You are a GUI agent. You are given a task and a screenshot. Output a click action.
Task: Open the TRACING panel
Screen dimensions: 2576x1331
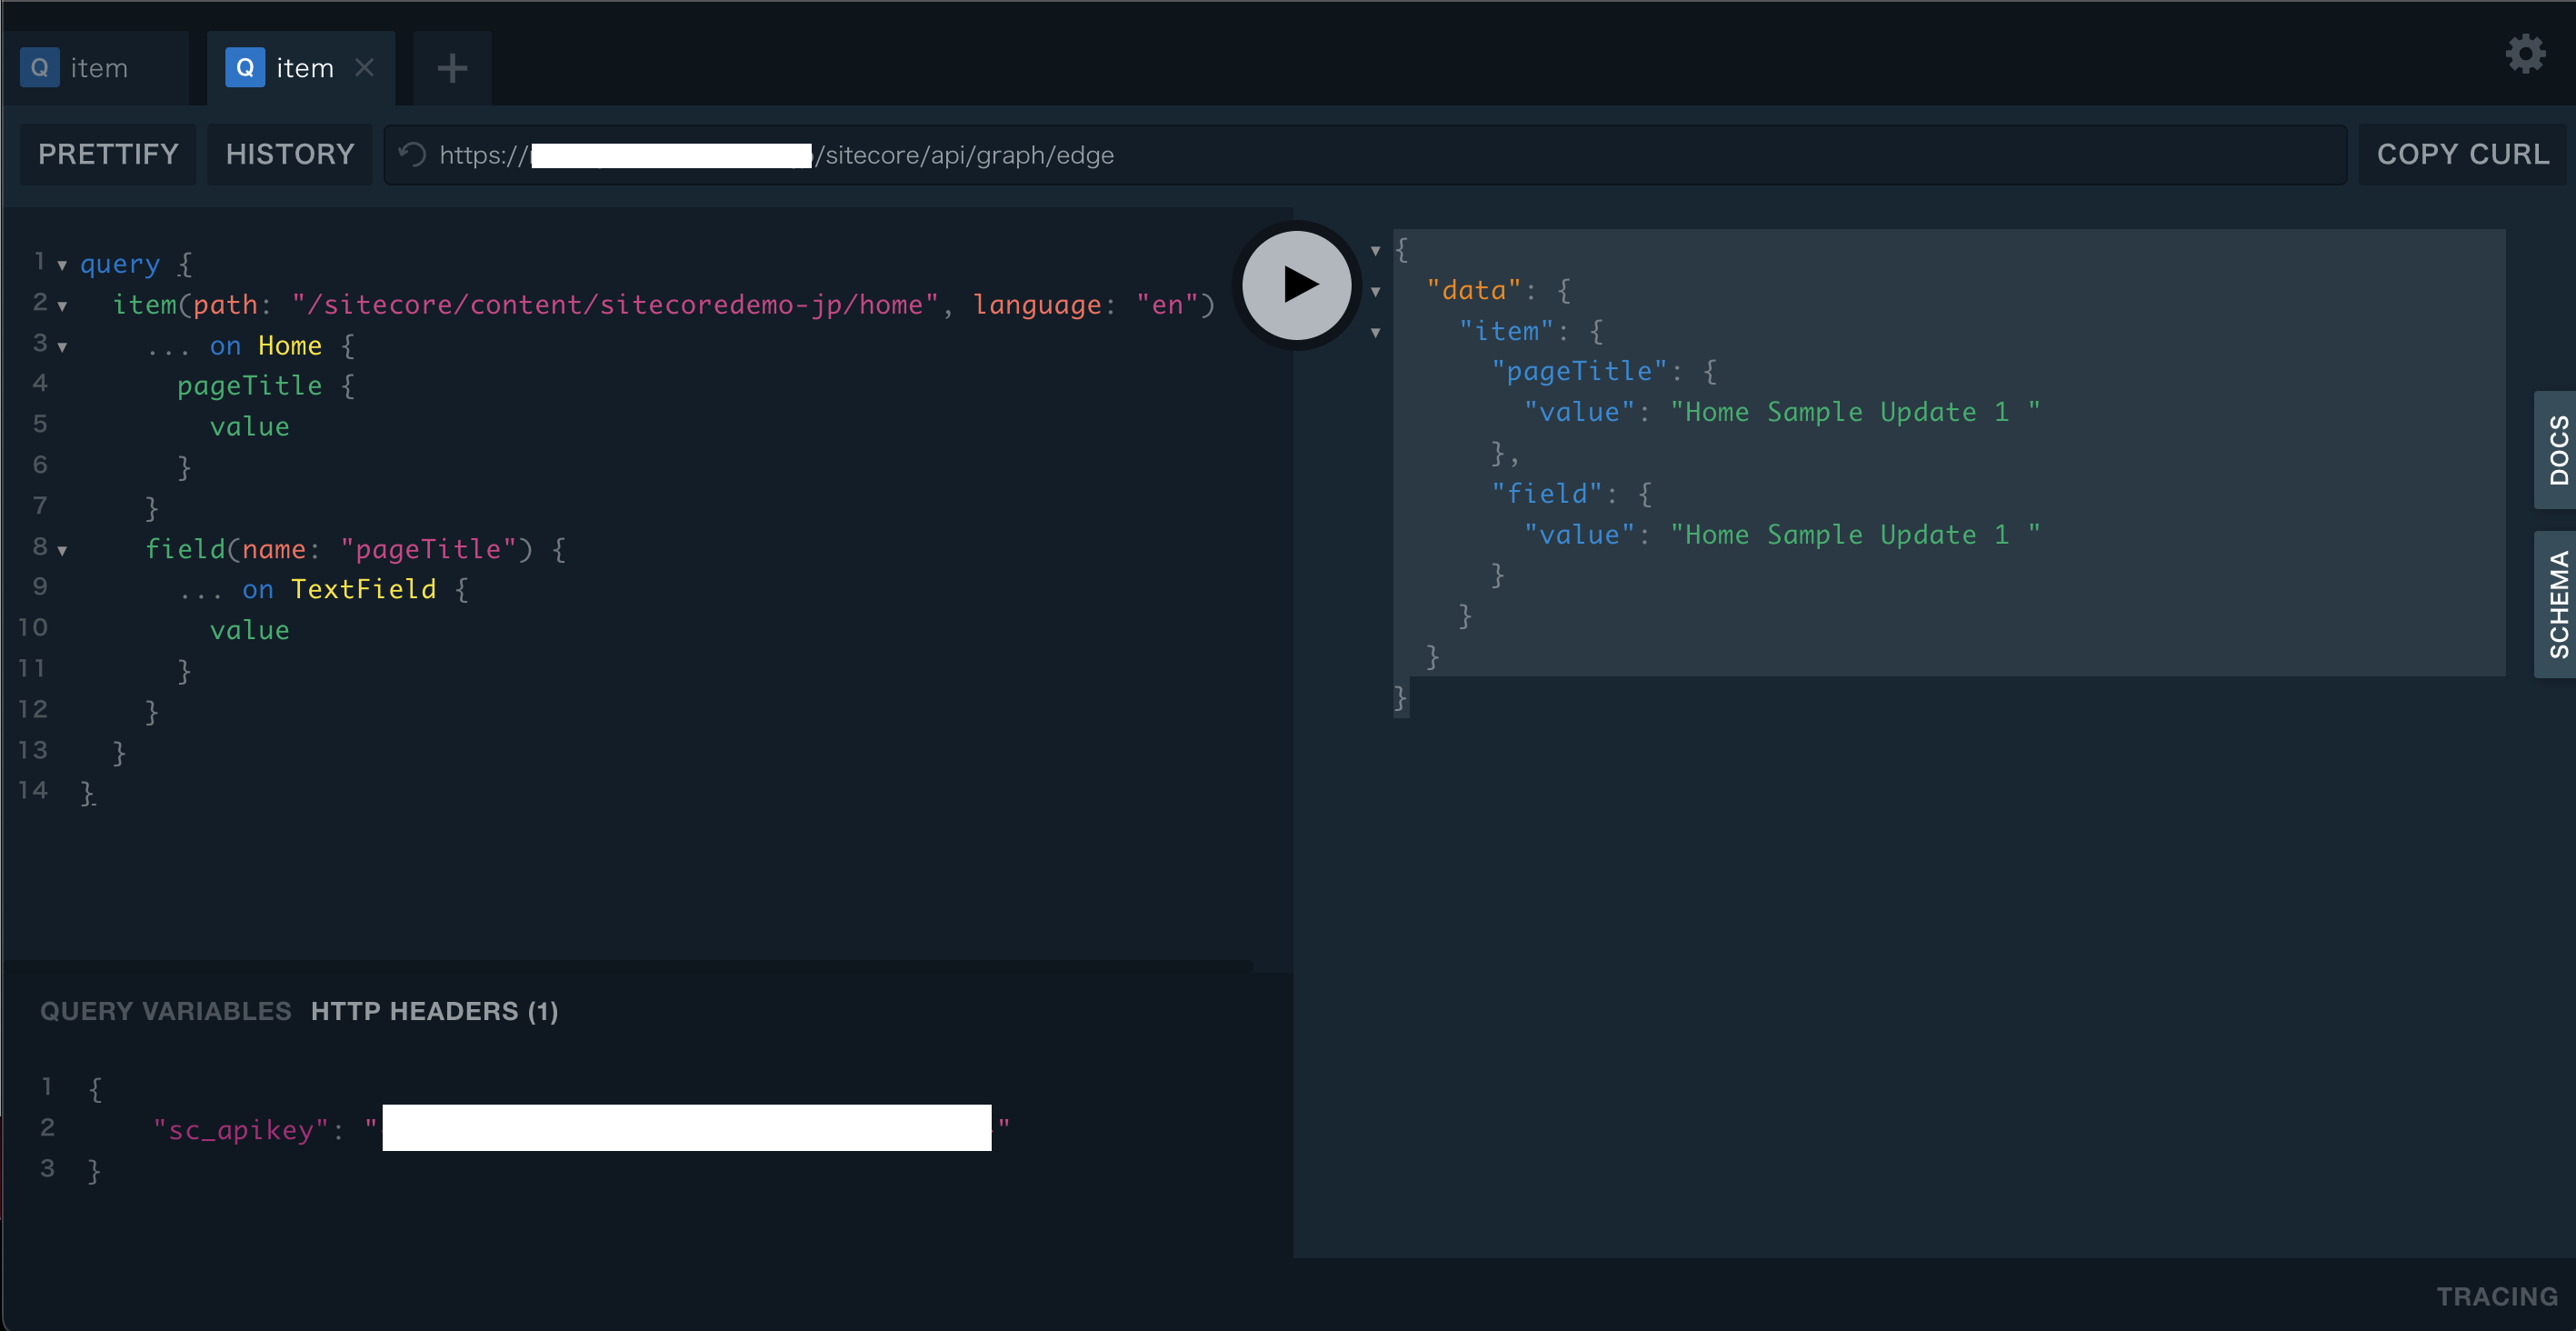[x=2496, y=1296]
